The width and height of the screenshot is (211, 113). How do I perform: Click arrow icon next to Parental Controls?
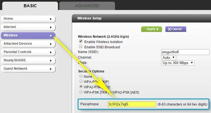tap(51, 52)
